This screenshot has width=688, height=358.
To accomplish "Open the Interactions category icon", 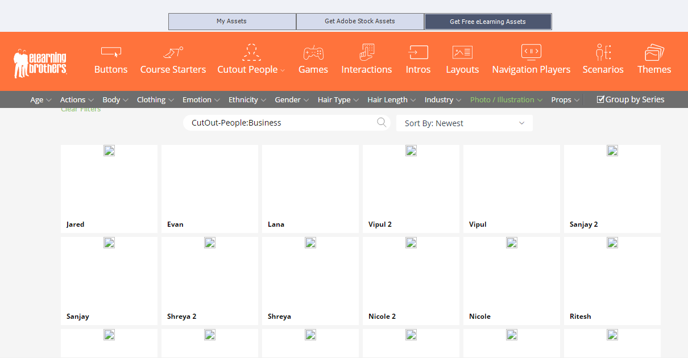I will coord(367,52).
